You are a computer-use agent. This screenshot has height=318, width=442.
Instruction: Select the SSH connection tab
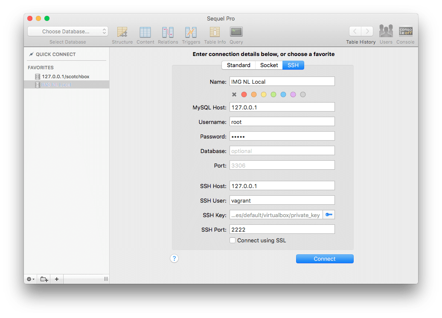click(x=293, y=65)
